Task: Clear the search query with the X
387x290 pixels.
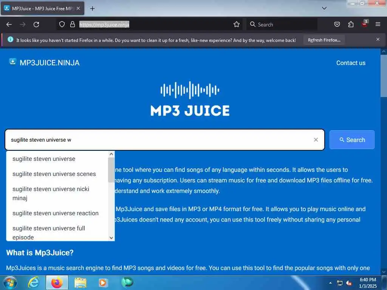Action: 316,140
